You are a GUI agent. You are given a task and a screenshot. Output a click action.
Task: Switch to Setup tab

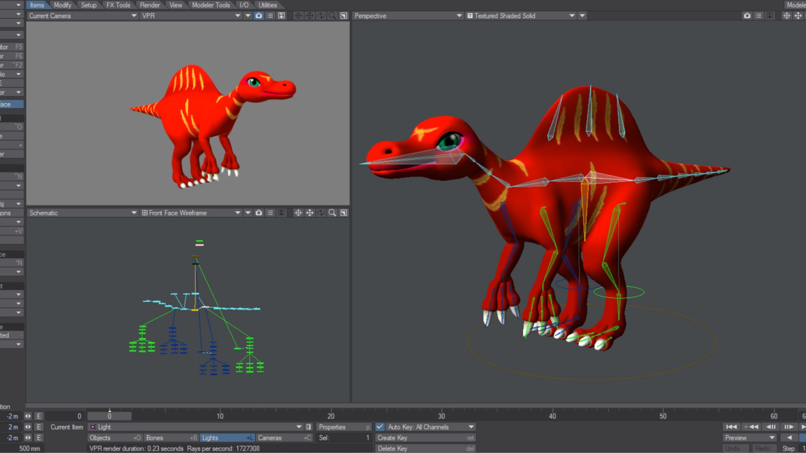click(89, 5)
